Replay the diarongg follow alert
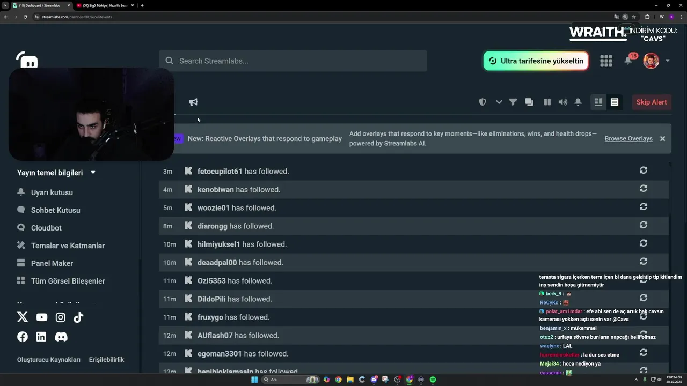 pos(644,225)
